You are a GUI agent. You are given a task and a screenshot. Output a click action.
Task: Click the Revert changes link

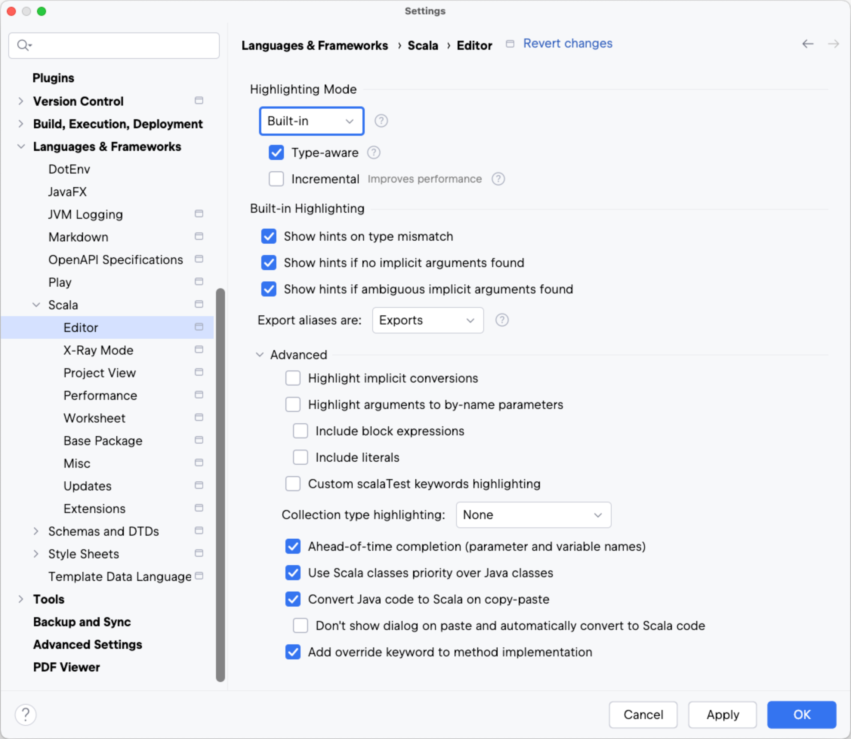point(567,43)
